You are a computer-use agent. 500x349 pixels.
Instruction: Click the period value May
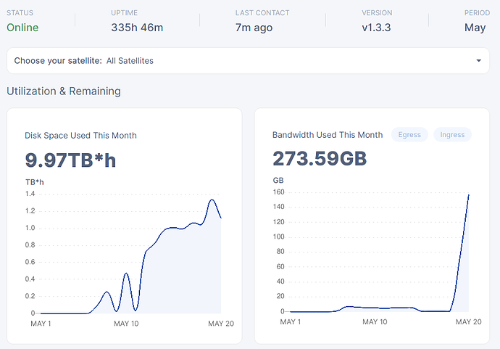pyautogui.click(x=475, y=28)
